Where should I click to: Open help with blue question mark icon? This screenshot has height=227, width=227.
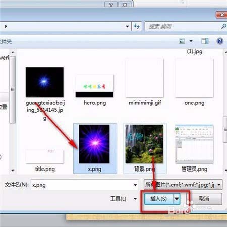pos(220,41)
